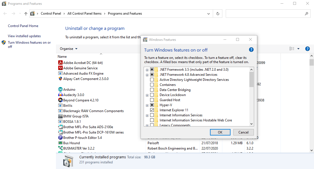Click the BinVis program icon
Viewport: 314px width, 169px height.
60,105
